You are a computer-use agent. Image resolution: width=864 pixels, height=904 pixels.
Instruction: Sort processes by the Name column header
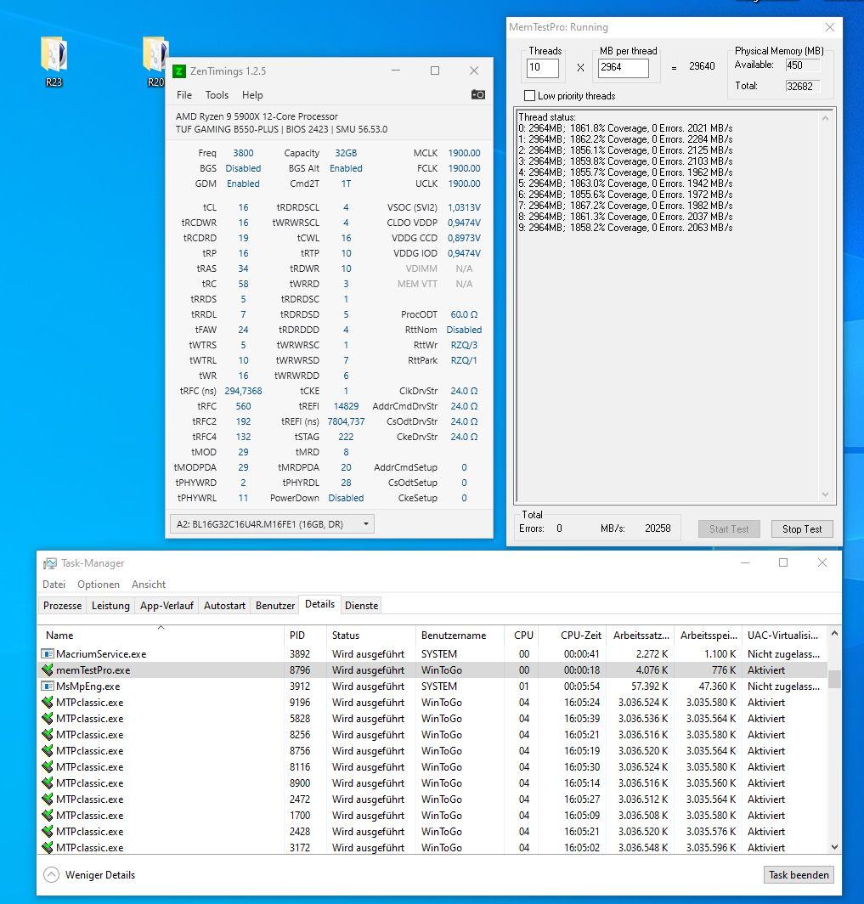[x=161, y=635]
